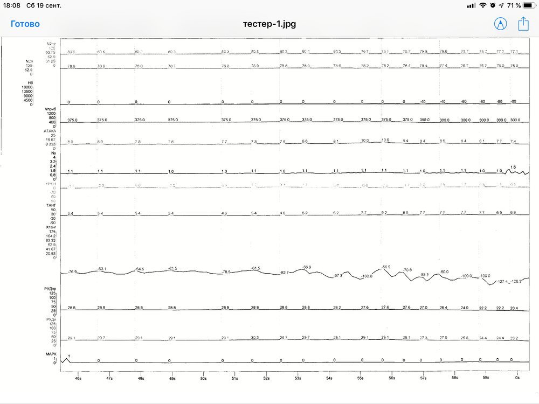The image size is (539, 404).
Task: Tap the 49s time axis tick
Action: (172, 378)
